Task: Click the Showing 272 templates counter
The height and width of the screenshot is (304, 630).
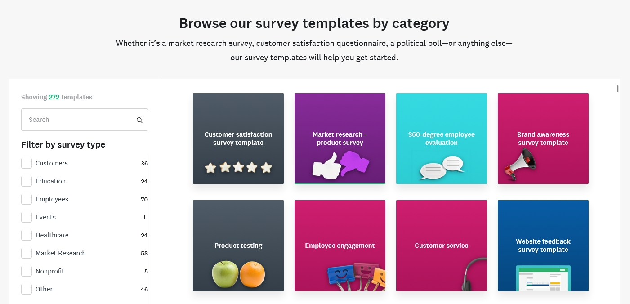Action: [x=56, y=97]
